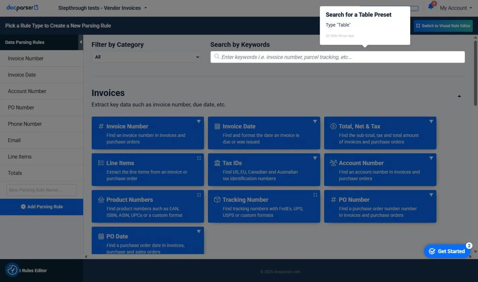This screenshot has height=282, width=478.
Task: Click the filter icon on Total, Net & Tax card
Action: click(431, 122)
